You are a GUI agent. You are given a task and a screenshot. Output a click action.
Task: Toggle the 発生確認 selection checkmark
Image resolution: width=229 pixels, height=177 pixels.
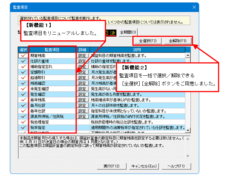pos(23,95)
